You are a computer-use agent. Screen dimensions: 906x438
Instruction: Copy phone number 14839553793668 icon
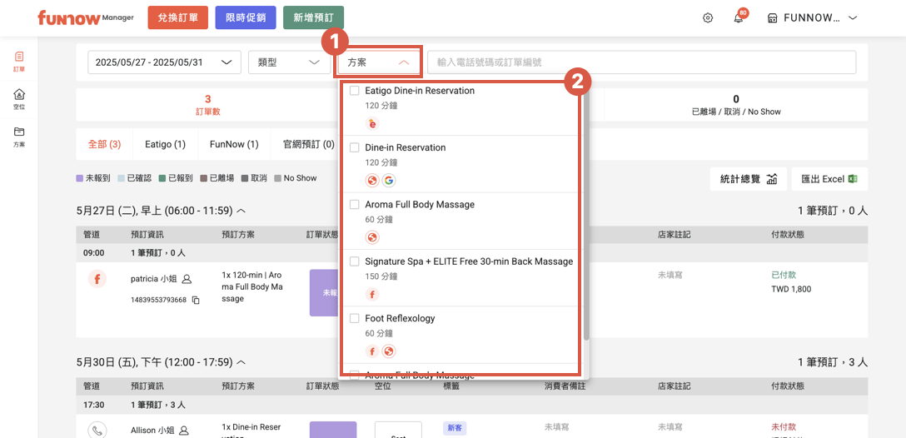(196, 300)
